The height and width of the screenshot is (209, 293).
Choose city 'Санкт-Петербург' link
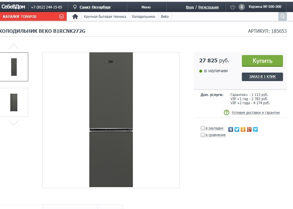pyautogui.click(x=95, y=7)
